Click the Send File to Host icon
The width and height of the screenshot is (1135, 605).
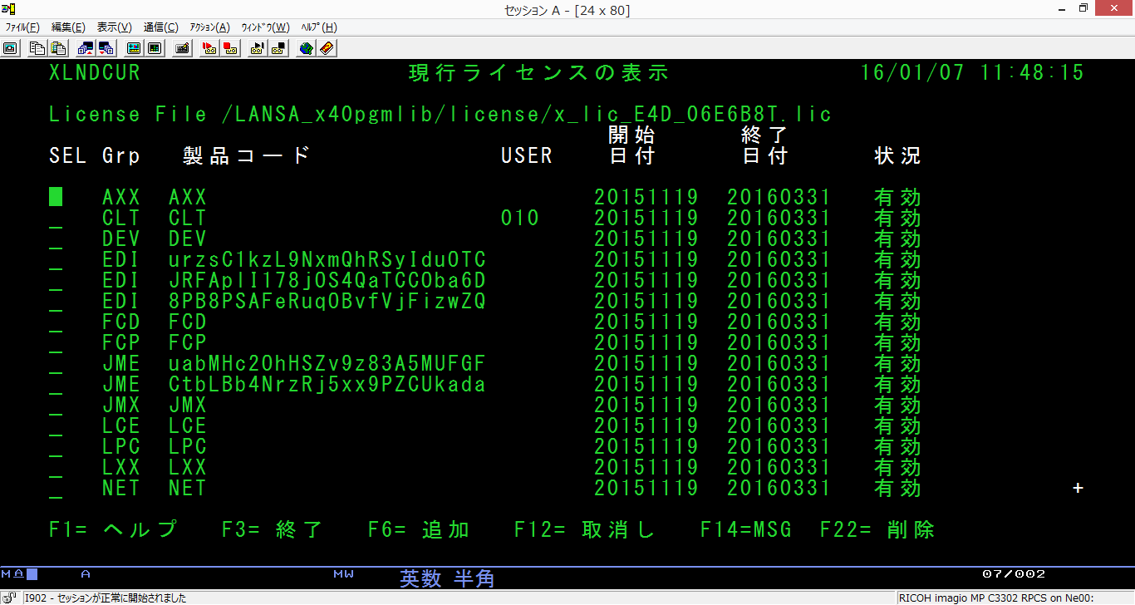point(86,48)
